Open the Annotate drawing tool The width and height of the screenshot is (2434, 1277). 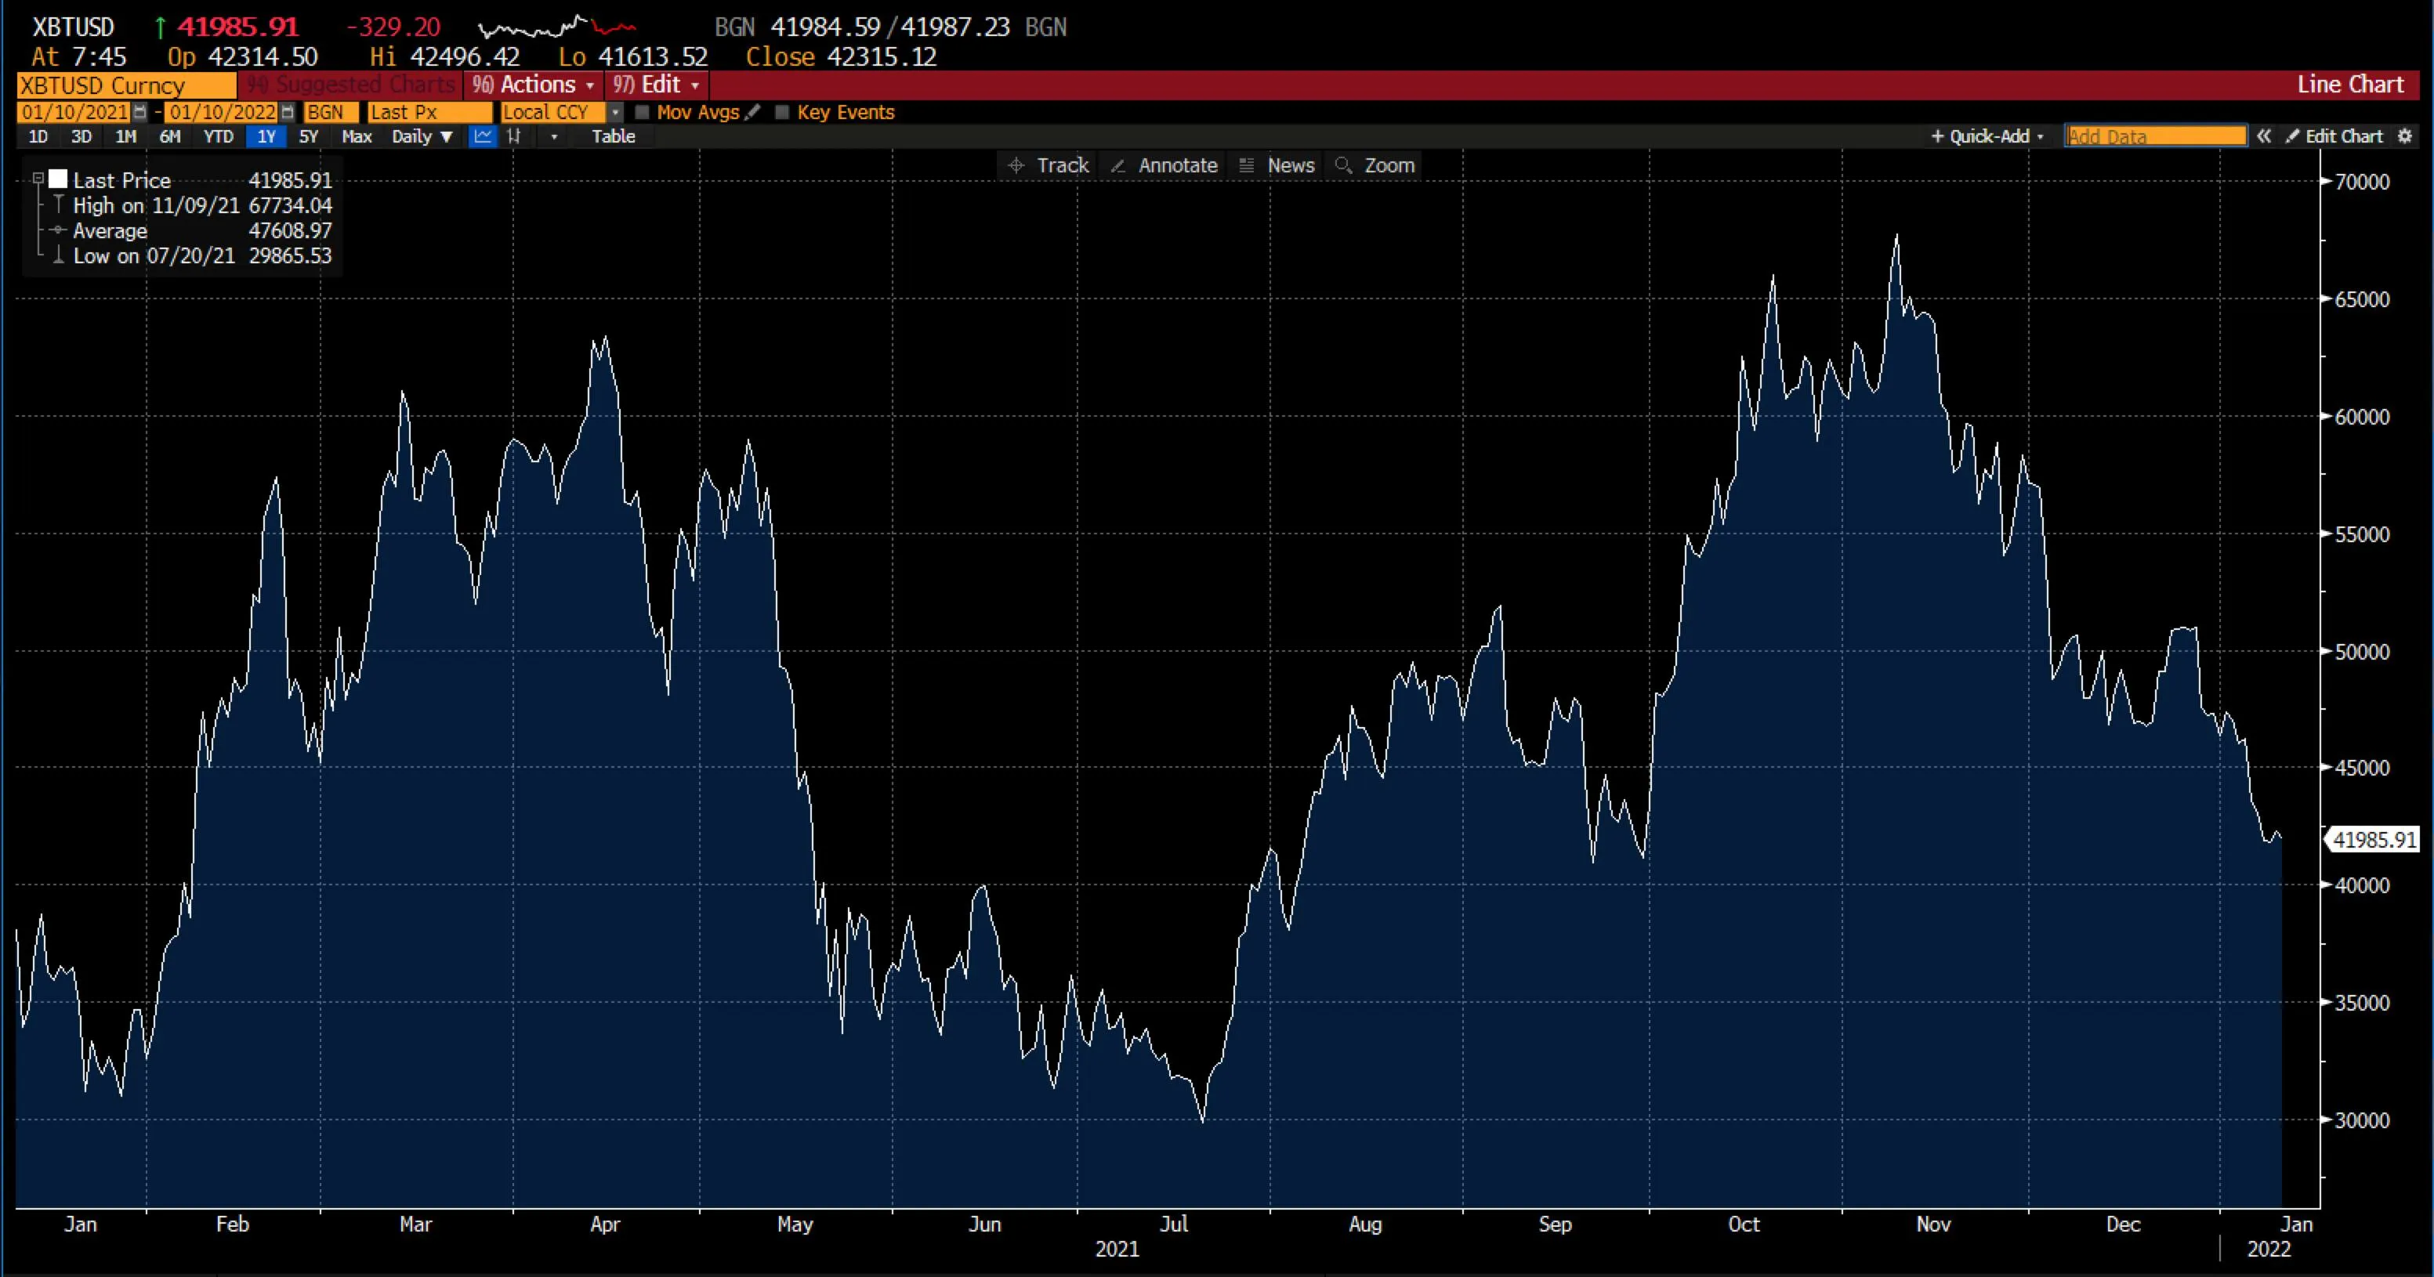(1164, 165)
